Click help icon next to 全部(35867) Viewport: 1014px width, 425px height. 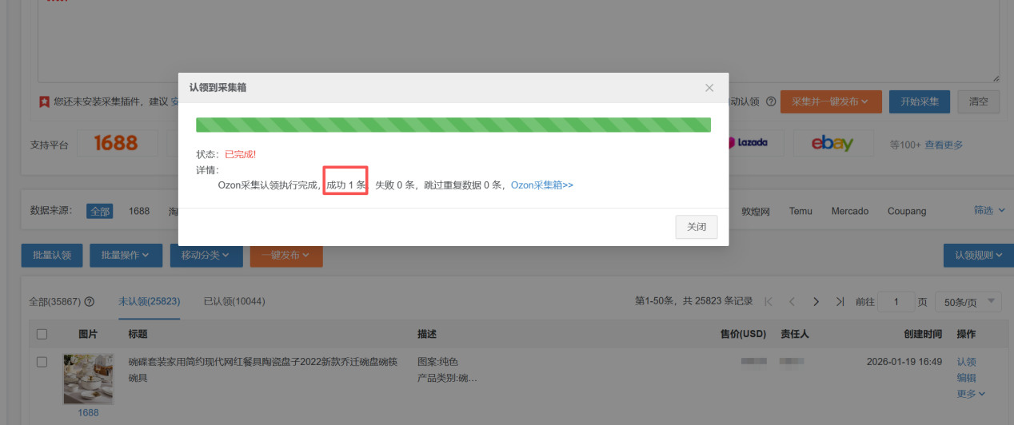(90, 302)
